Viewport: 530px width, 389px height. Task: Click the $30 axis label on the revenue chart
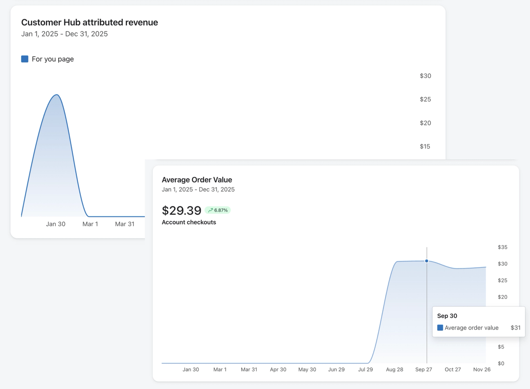pos(425,76)
